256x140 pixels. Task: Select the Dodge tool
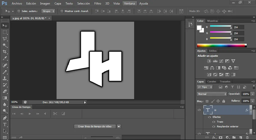point(5,111)
